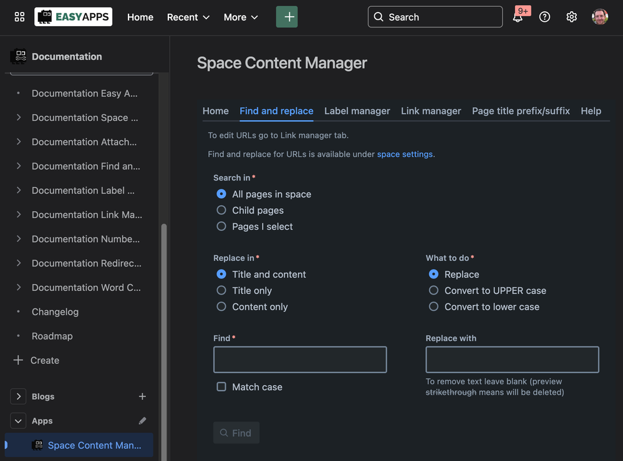This screenshot has width=623, height=461.
Task: Collapse the Apps section chevron
Action: [18, 421]
